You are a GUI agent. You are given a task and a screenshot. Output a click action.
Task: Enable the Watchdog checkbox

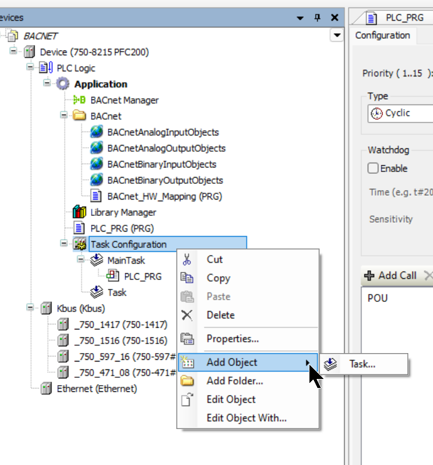373,168
